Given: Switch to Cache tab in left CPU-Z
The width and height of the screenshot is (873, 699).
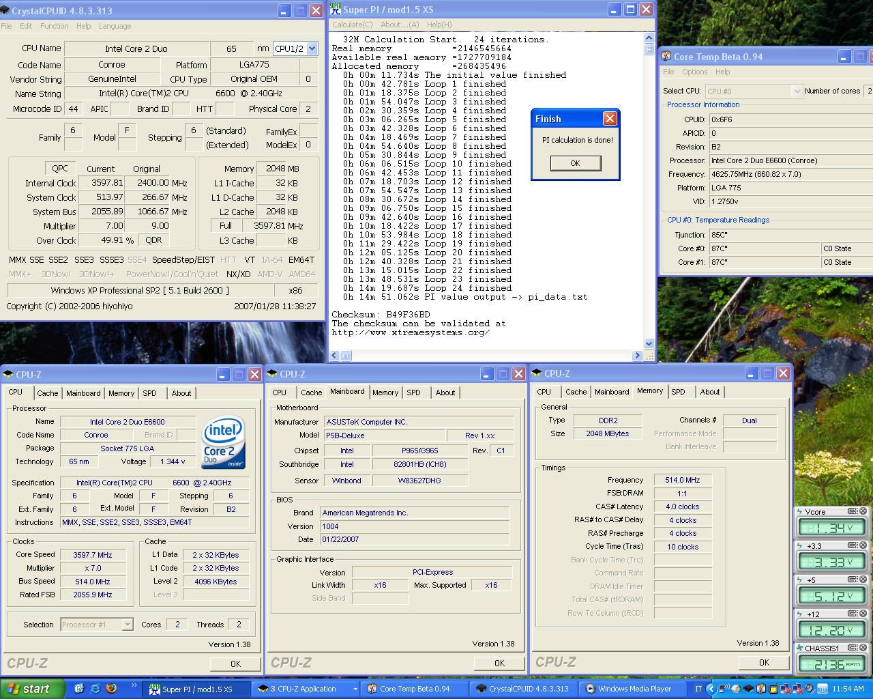Looking at the screenshot, I should pos(47,393).
